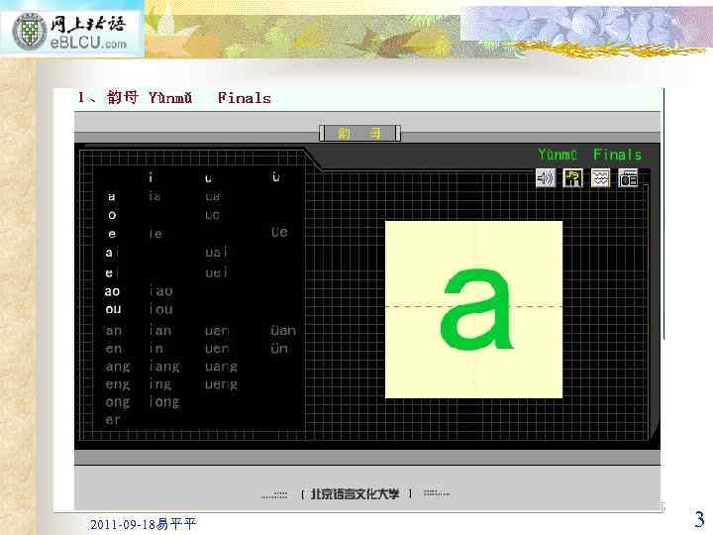Select the final 'uai'
The width and height of the screenshot is (713, 535).
point(216,252)
